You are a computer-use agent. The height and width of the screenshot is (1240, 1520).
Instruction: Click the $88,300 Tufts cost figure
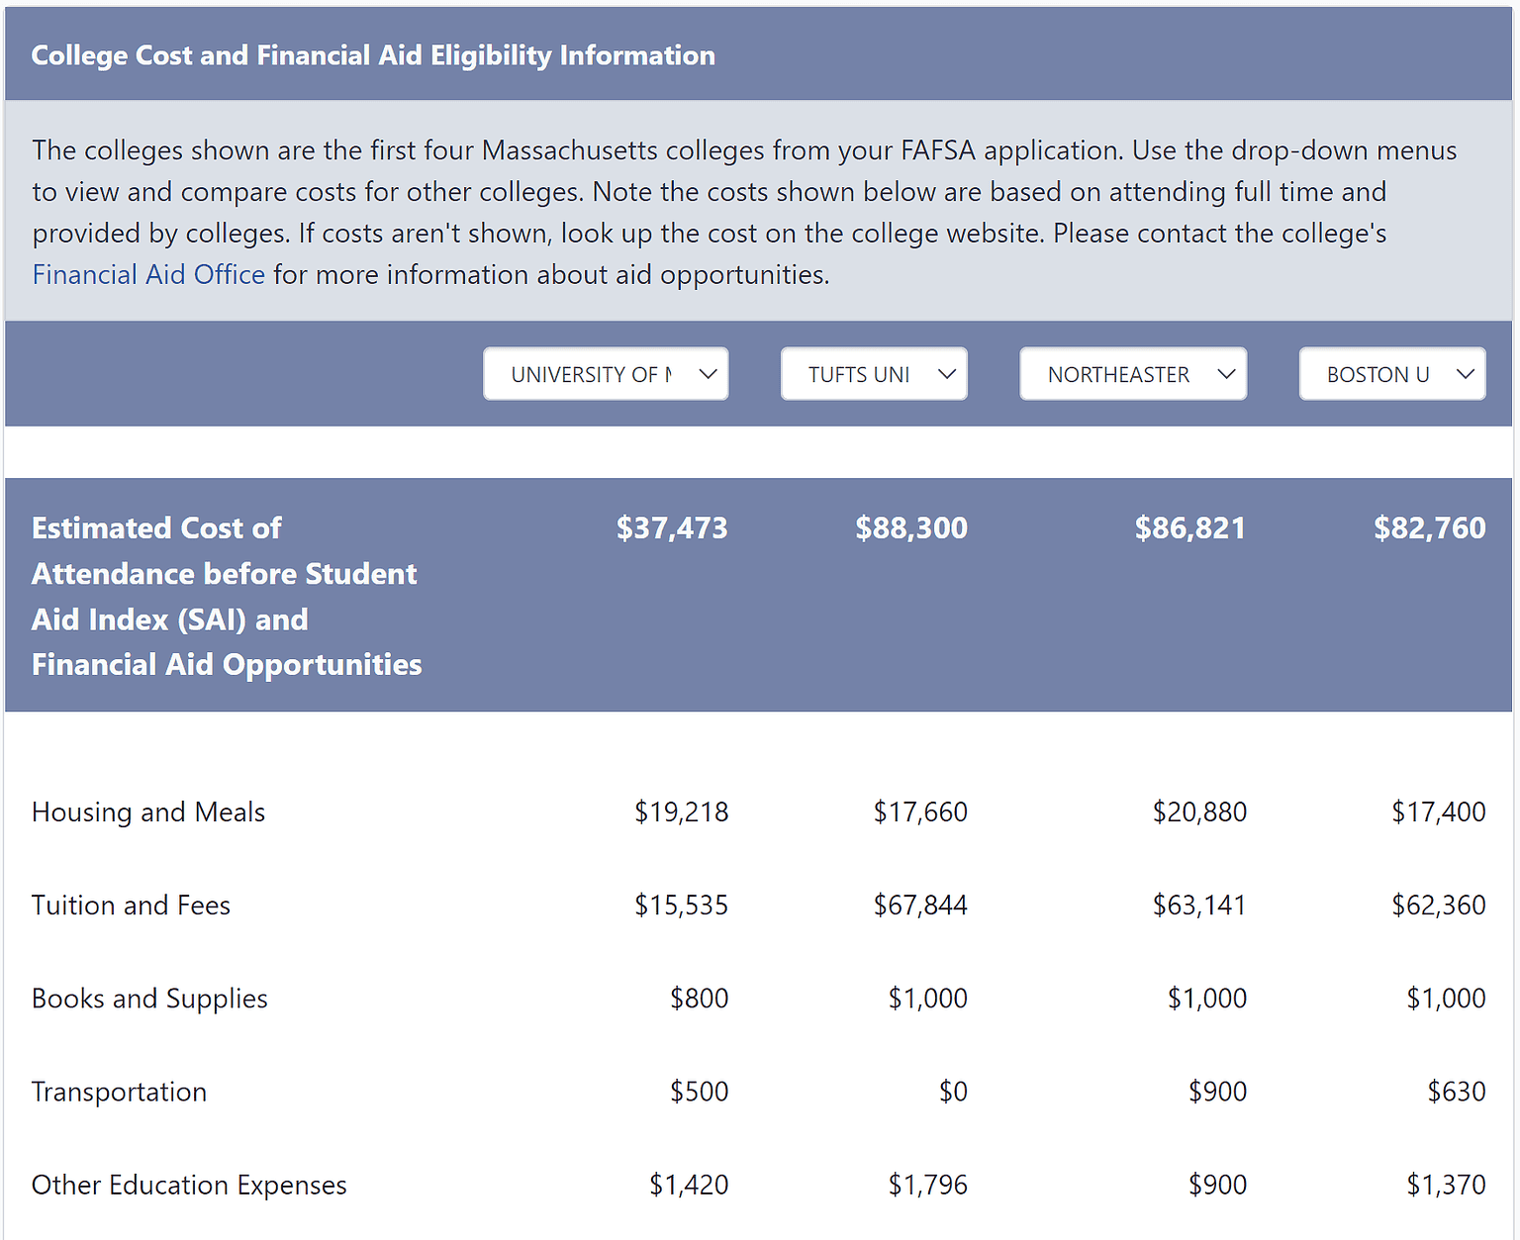coord(911,527)
